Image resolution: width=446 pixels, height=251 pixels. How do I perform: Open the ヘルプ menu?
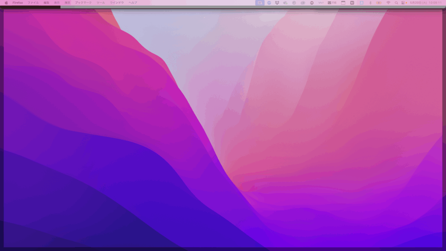pos(133,3)
